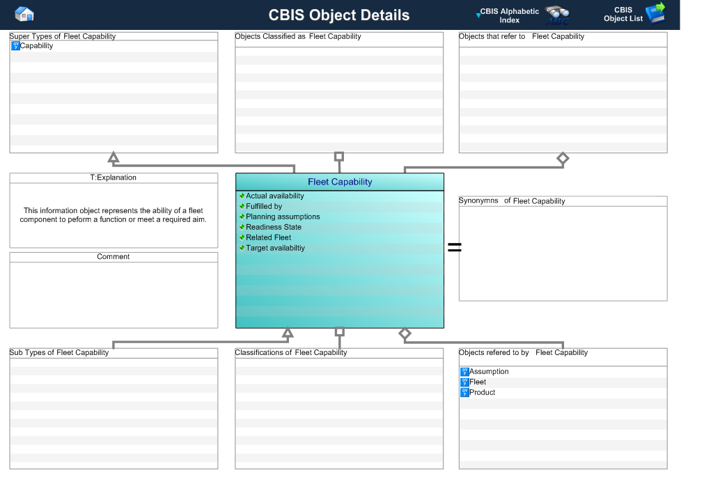Click the icon next to Fleet entry
Viewport: 713px width, 504px height.
point(464,382)
